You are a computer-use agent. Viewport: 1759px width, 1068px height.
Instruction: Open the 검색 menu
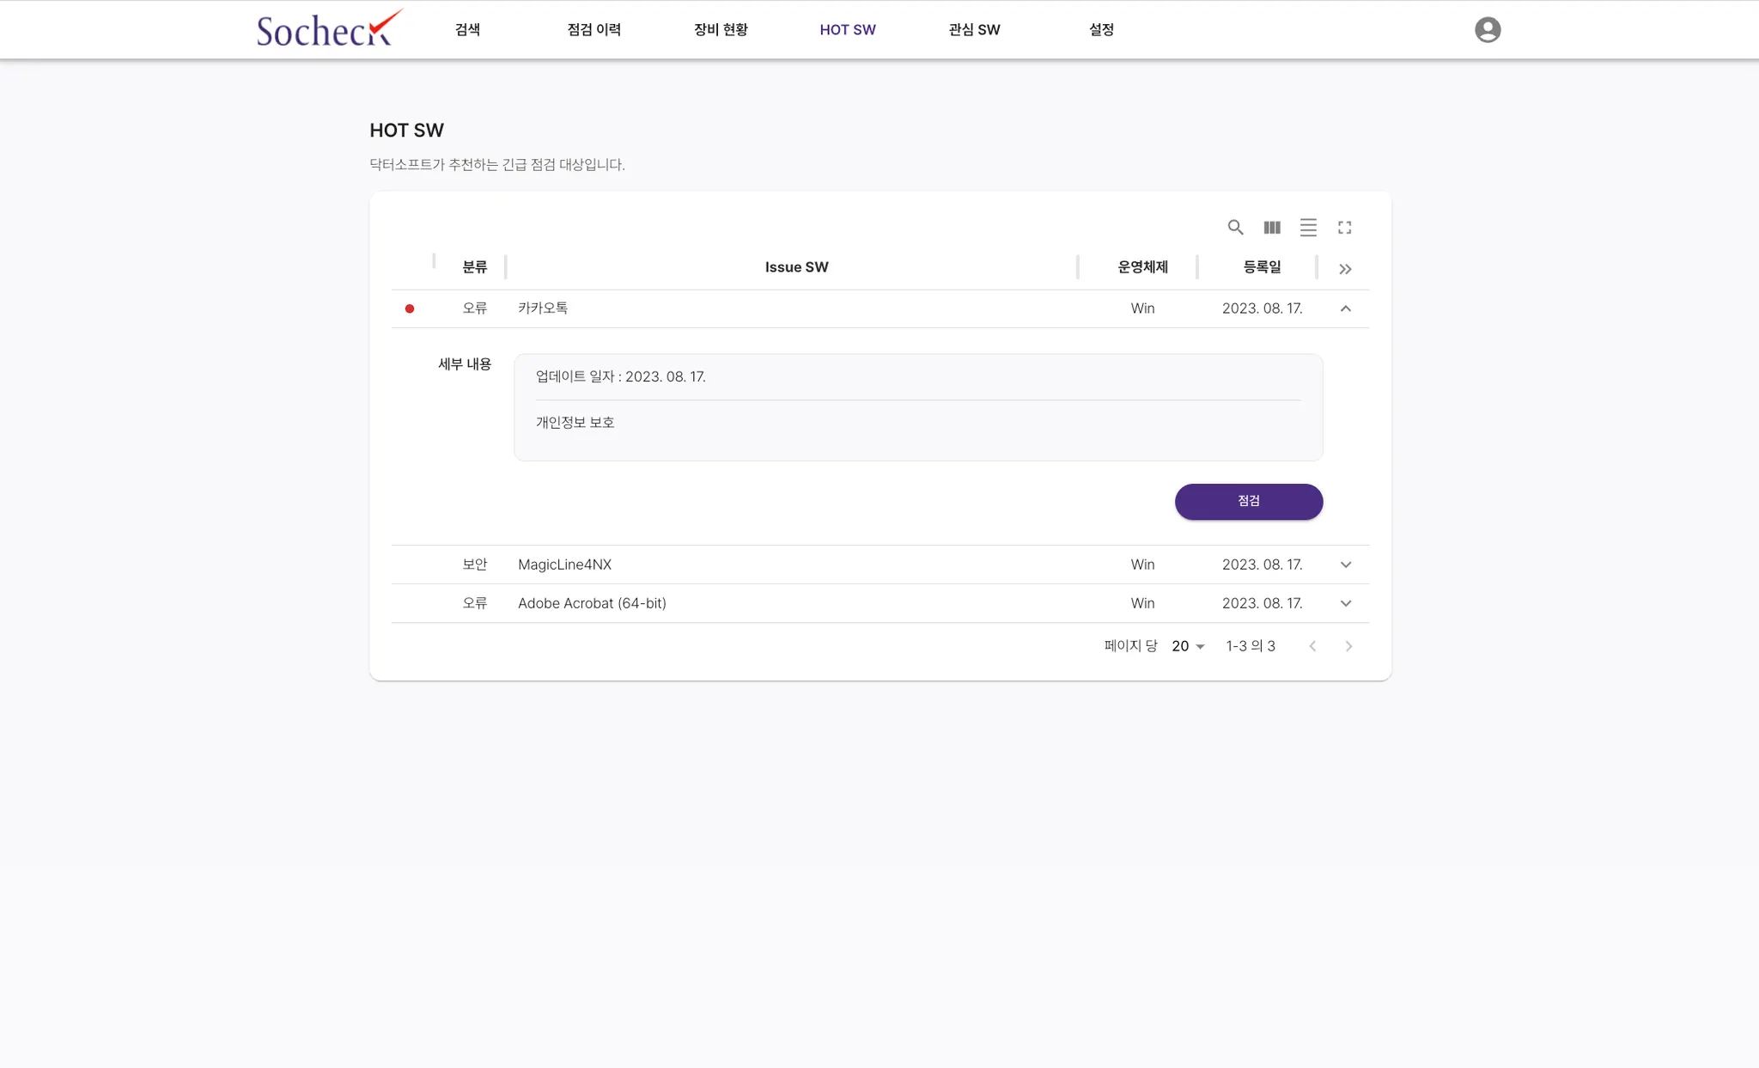(467, 30)
